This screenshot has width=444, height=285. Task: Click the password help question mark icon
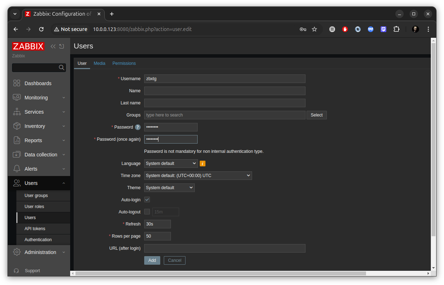(x=138, y=127)
